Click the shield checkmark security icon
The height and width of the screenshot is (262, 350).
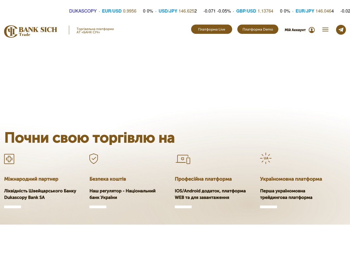[94, 159]
